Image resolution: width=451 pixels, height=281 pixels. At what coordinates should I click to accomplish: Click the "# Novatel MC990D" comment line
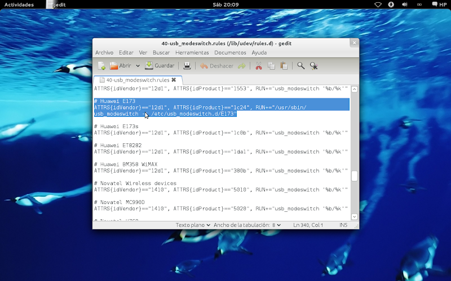pos(120,202)
